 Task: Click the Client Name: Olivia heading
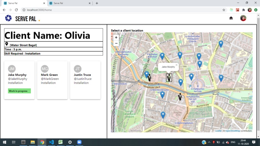point(47,35)
